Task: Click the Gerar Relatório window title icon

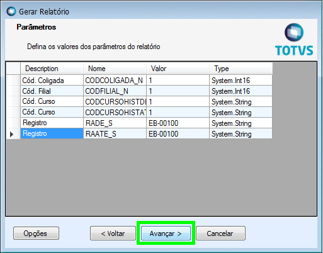Action: 11,11
